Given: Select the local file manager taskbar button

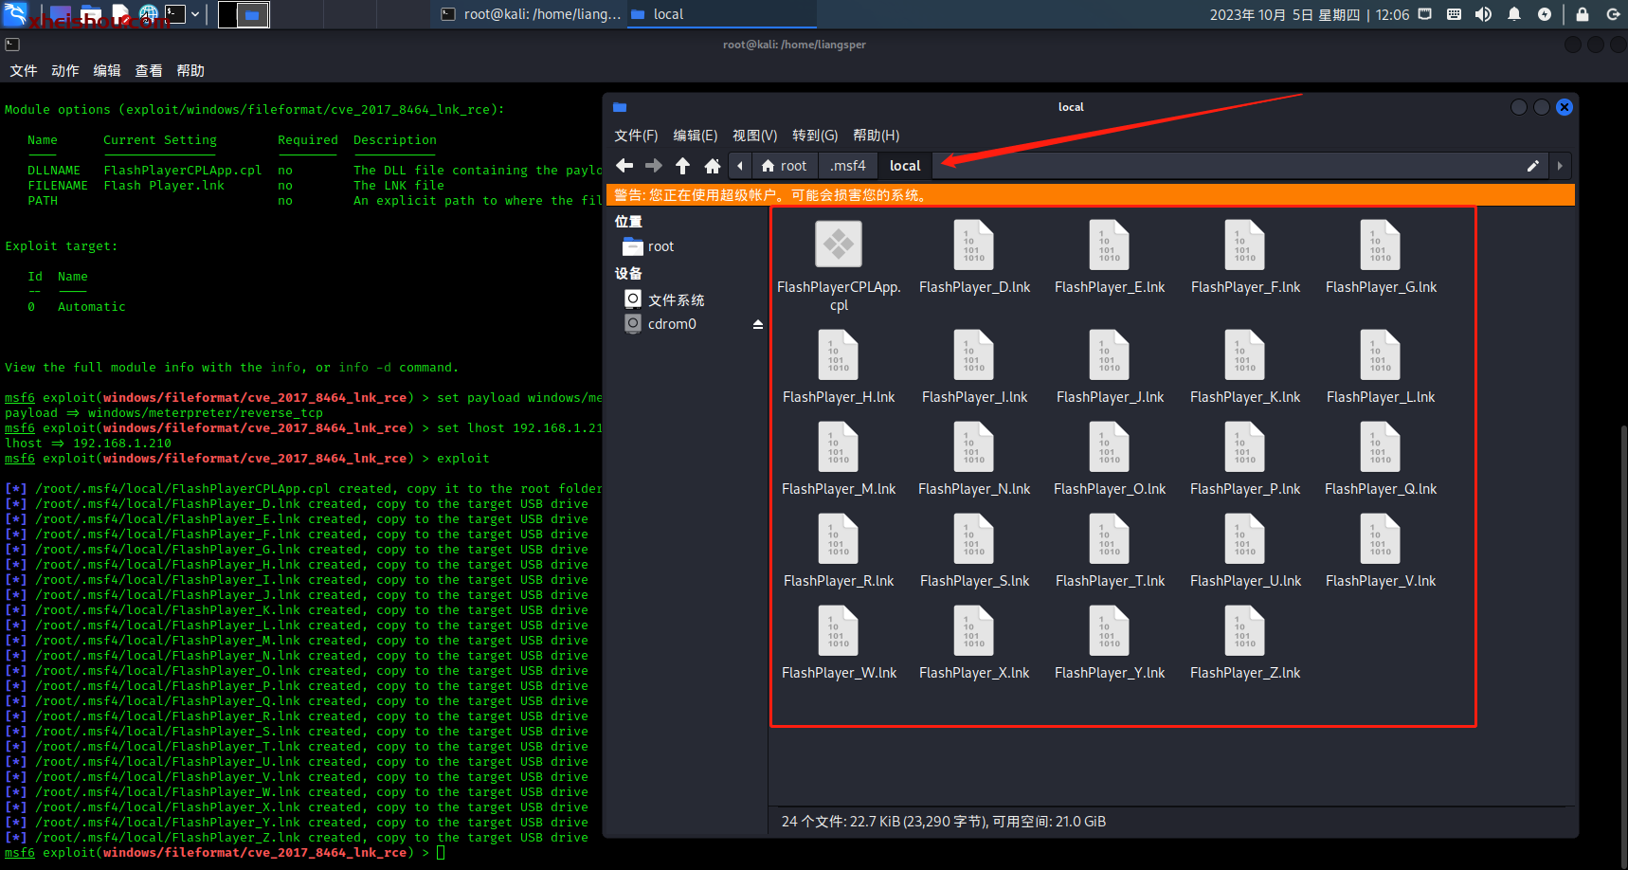Looking at the screenshot, I should click(x=720, y=14).
